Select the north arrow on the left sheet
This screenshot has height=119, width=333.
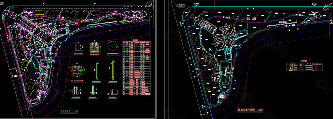click(150, 4)
